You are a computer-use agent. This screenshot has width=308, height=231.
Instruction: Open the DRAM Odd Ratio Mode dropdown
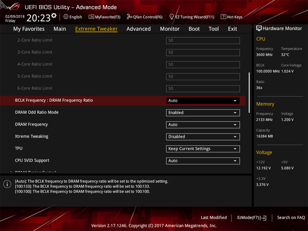coord(203,113)
